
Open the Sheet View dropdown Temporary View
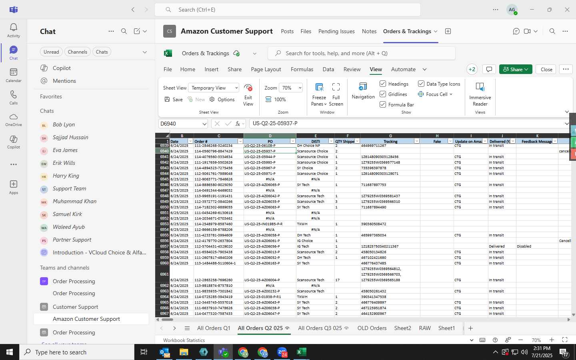[x=214, y=88]
